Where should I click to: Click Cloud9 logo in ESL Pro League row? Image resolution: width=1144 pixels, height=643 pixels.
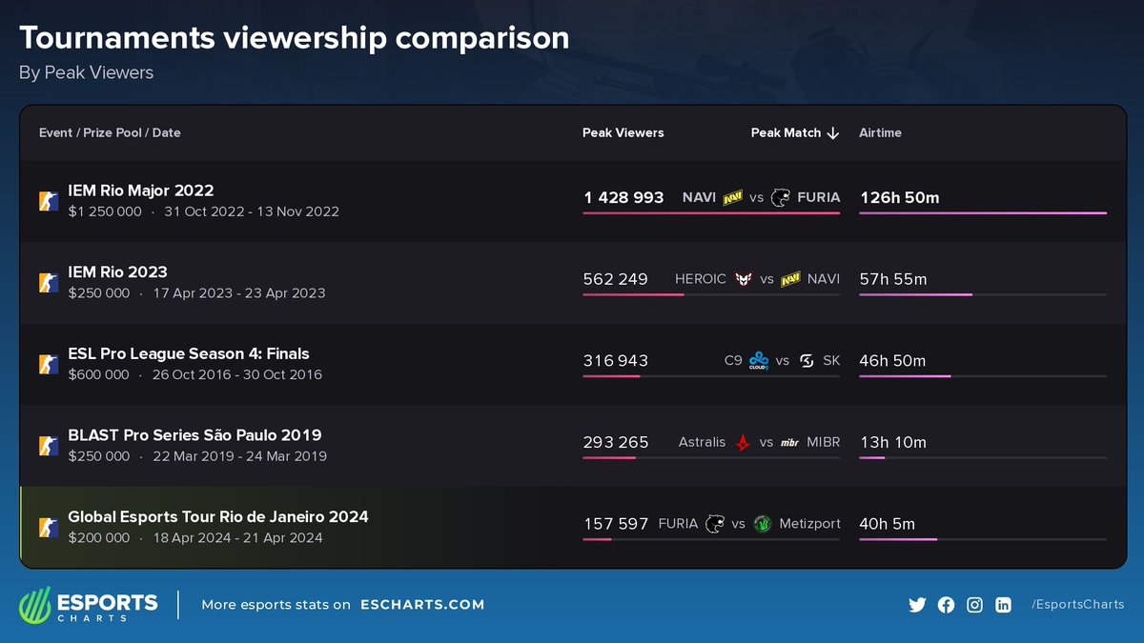[759, 361]
